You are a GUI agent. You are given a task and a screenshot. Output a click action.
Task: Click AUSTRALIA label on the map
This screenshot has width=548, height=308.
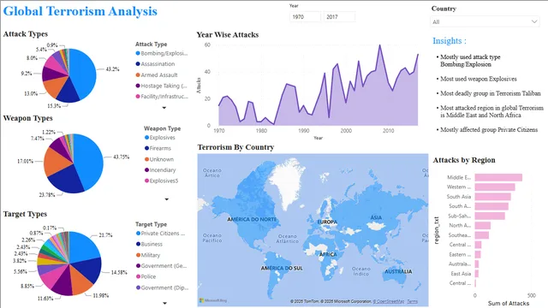[x=398, y=271]
